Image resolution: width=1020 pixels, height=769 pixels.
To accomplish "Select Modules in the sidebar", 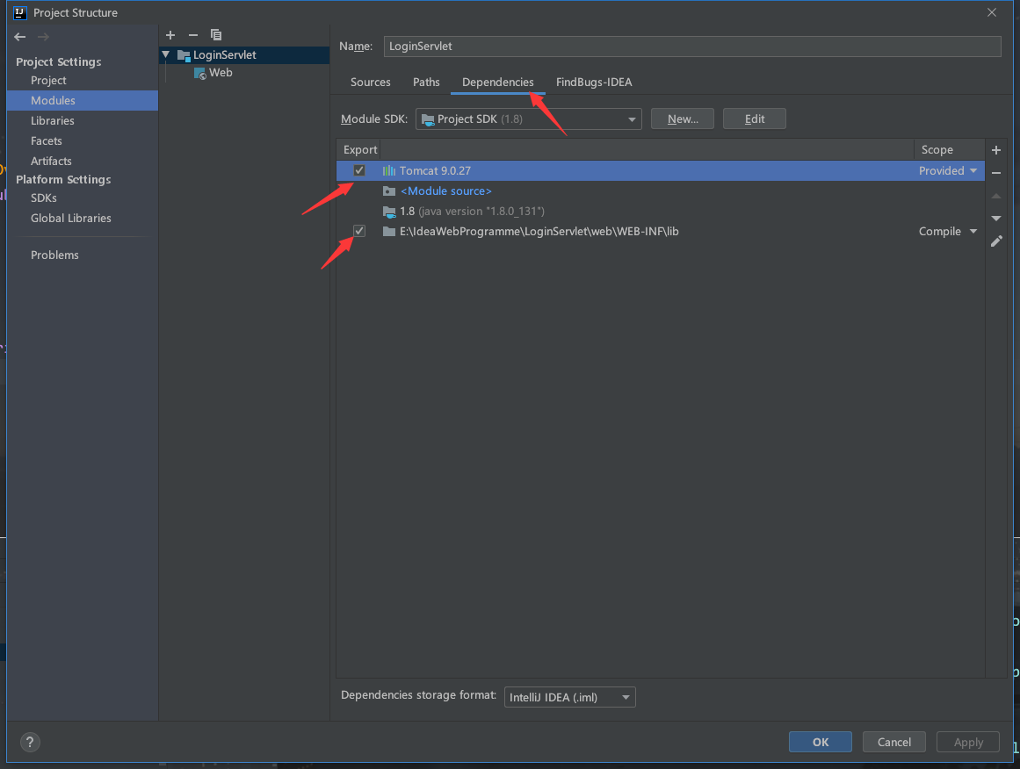I will [83, 101].
